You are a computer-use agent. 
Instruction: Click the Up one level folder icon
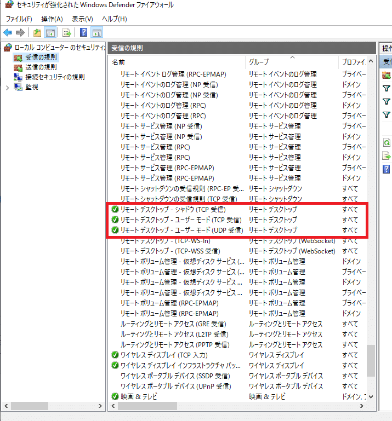click(x=37, y=33)
